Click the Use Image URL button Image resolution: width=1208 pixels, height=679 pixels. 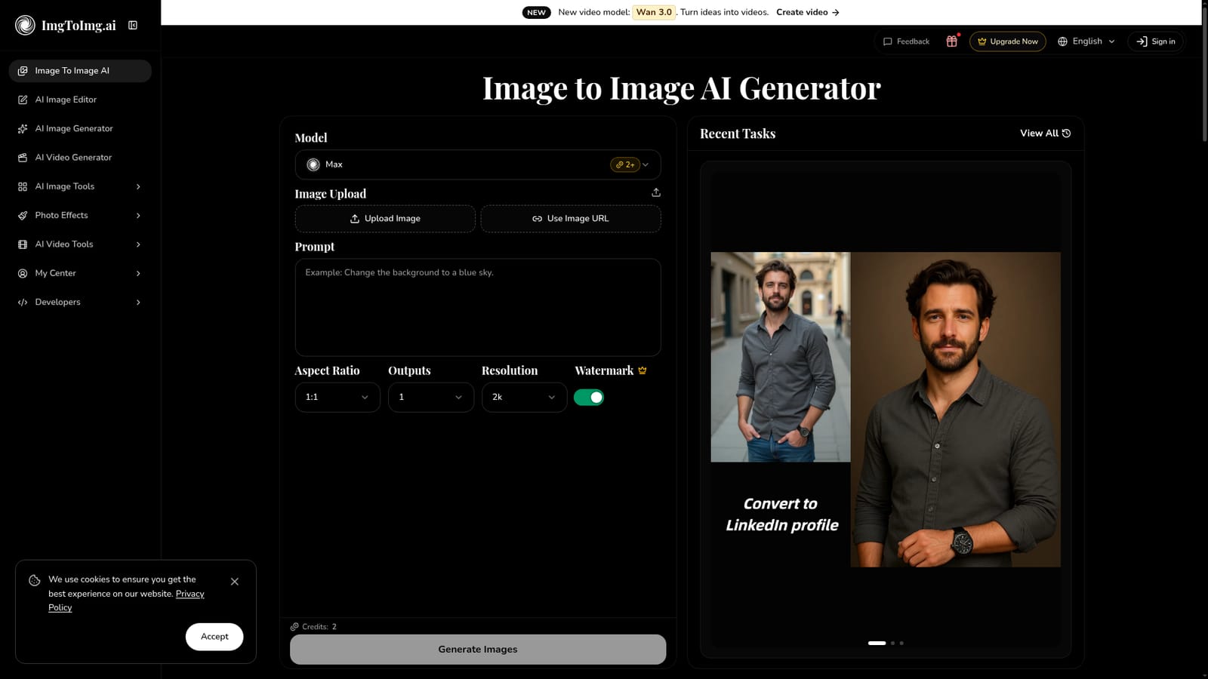[x=571, y=219]
